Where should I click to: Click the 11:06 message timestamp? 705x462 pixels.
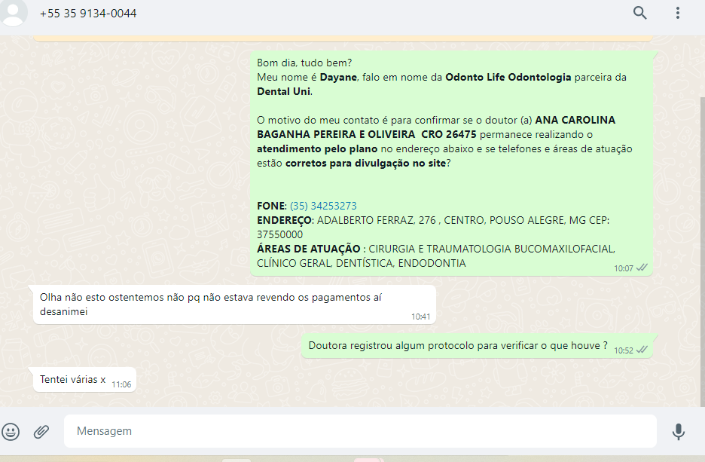[x=121, y=384]
